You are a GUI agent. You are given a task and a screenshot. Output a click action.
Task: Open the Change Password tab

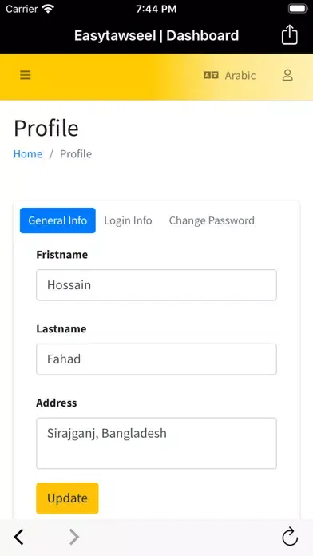point(212,220)
